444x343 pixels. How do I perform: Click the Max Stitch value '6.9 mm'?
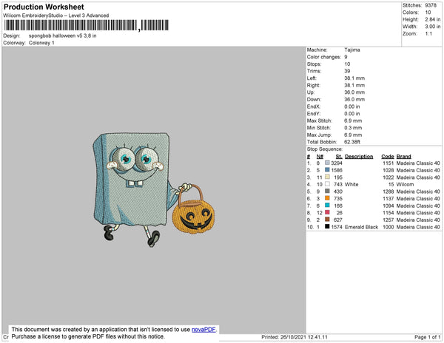353,120
